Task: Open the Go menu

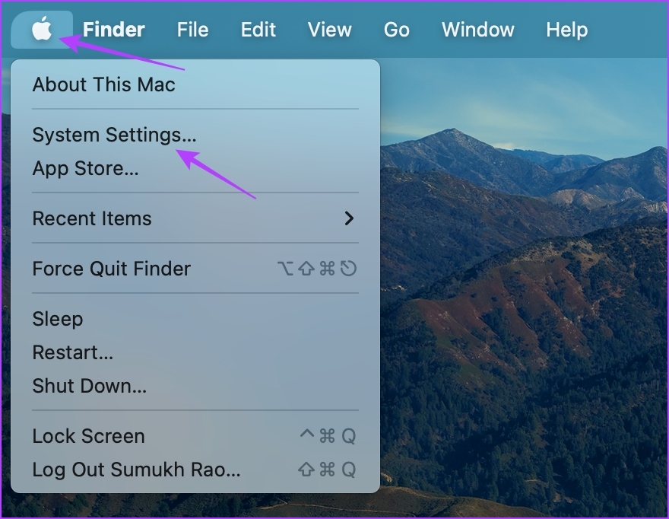Action: tap(396, 30)
